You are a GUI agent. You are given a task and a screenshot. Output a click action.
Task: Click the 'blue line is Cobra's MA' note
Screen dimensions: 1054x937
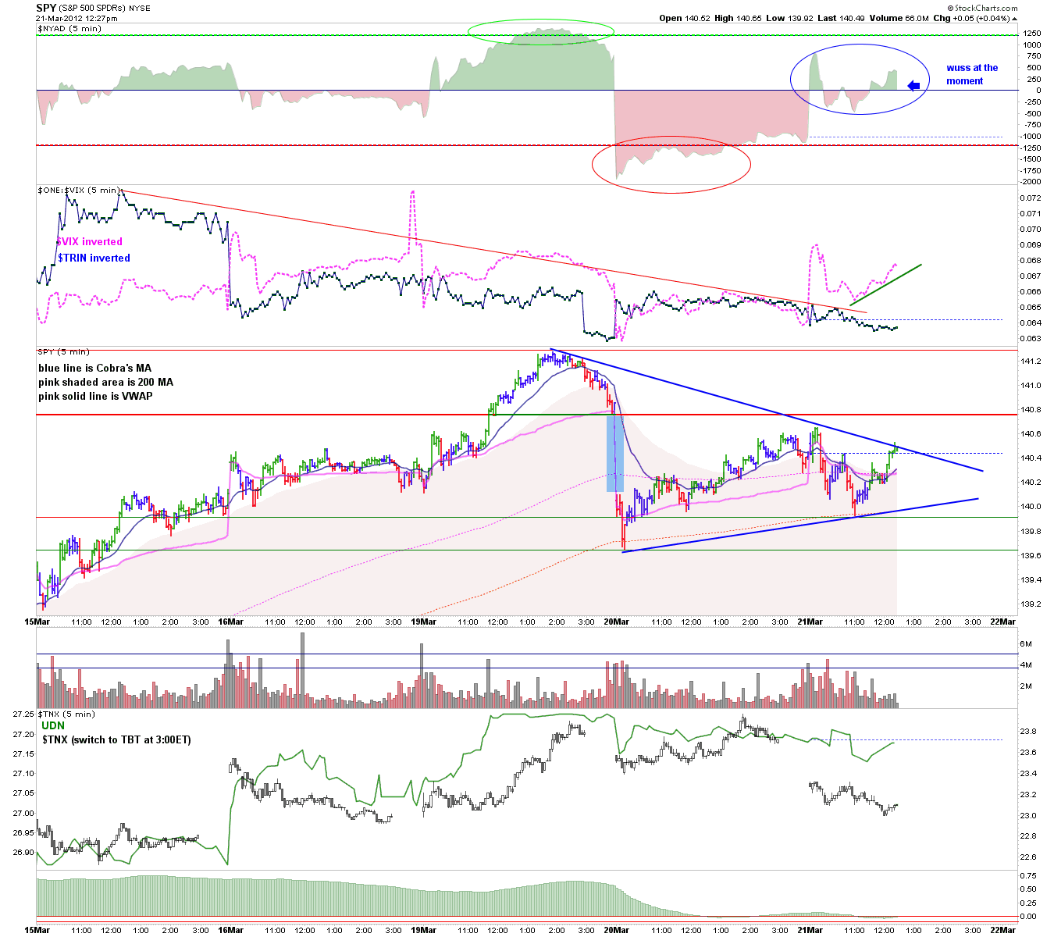[94, 368]
